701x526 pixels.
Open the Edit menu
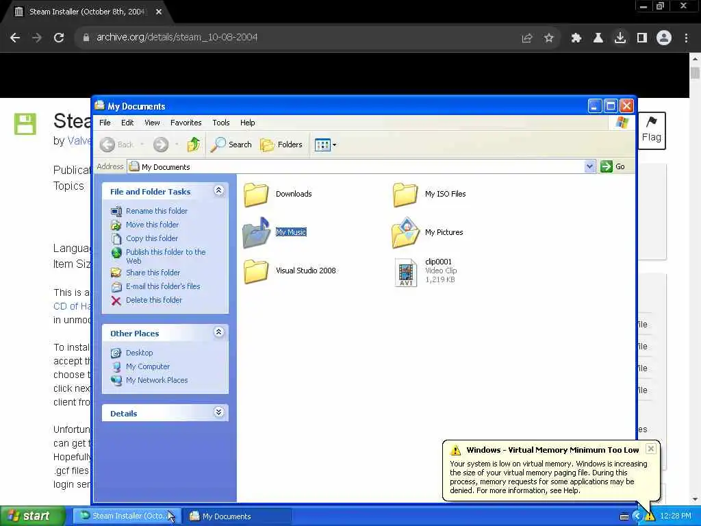(x=127, y=123)
